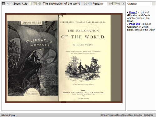Click the embed code icon
156x117 pixels.
[90, 4]
